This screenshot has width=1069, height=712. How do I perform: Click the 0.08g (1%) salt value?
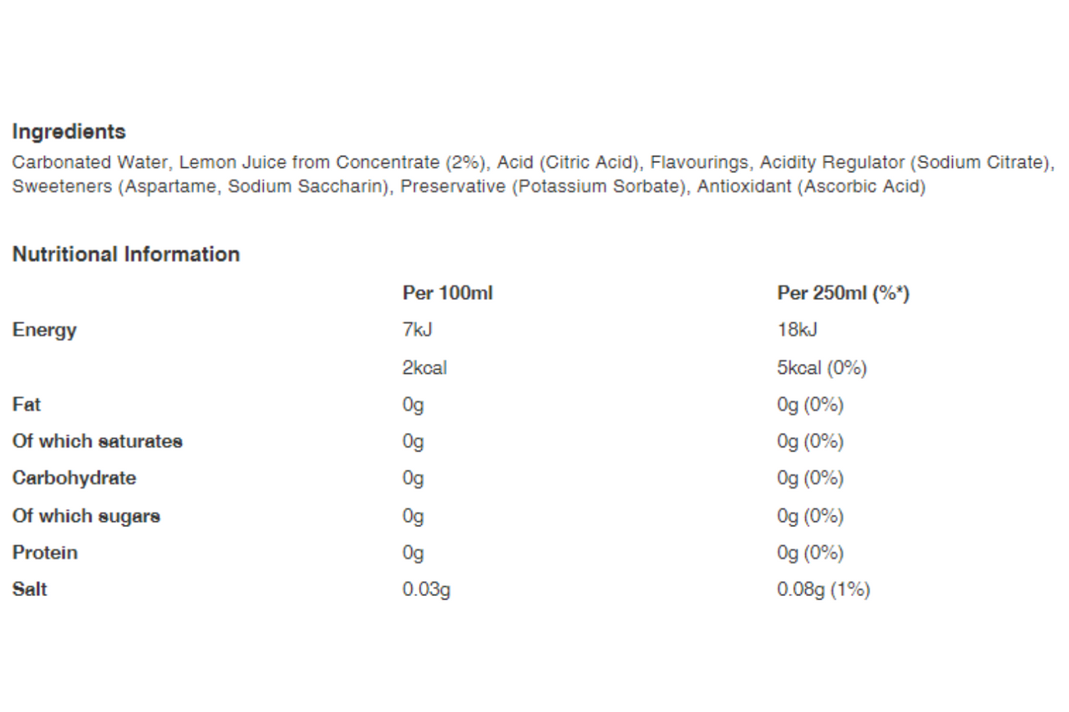(823, 590)
